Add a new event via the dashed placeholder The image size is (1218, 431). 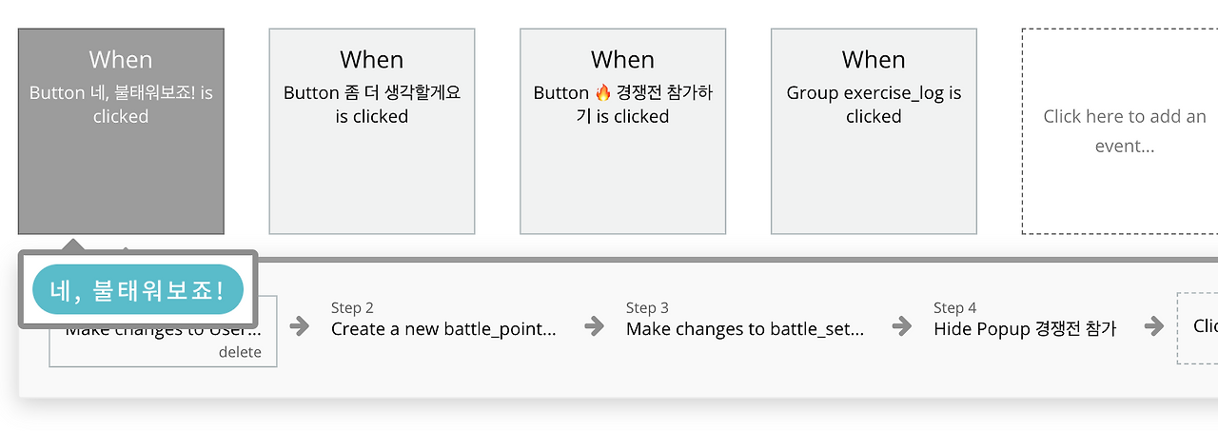[1120, 131]
